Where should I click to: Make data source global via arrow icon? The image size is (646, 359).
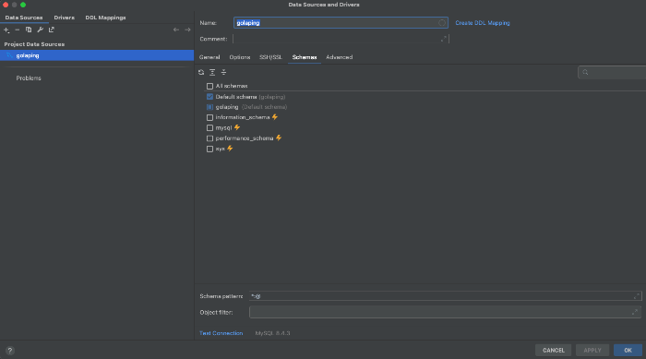coord(52,30)
